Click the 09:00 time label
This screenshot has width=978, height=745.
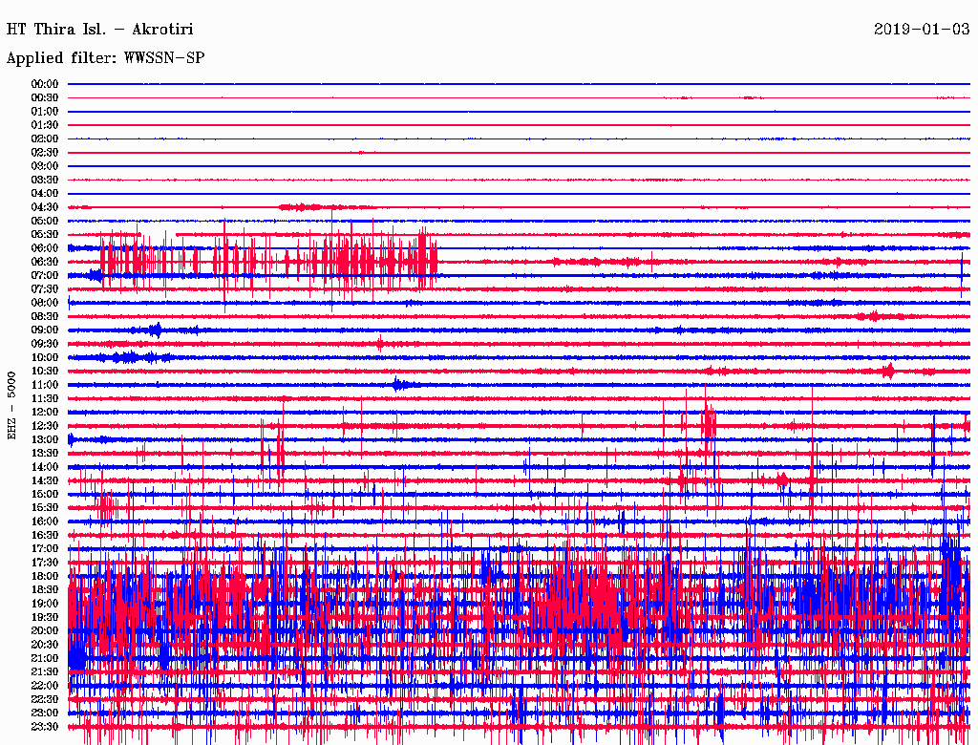click(45, 330)
